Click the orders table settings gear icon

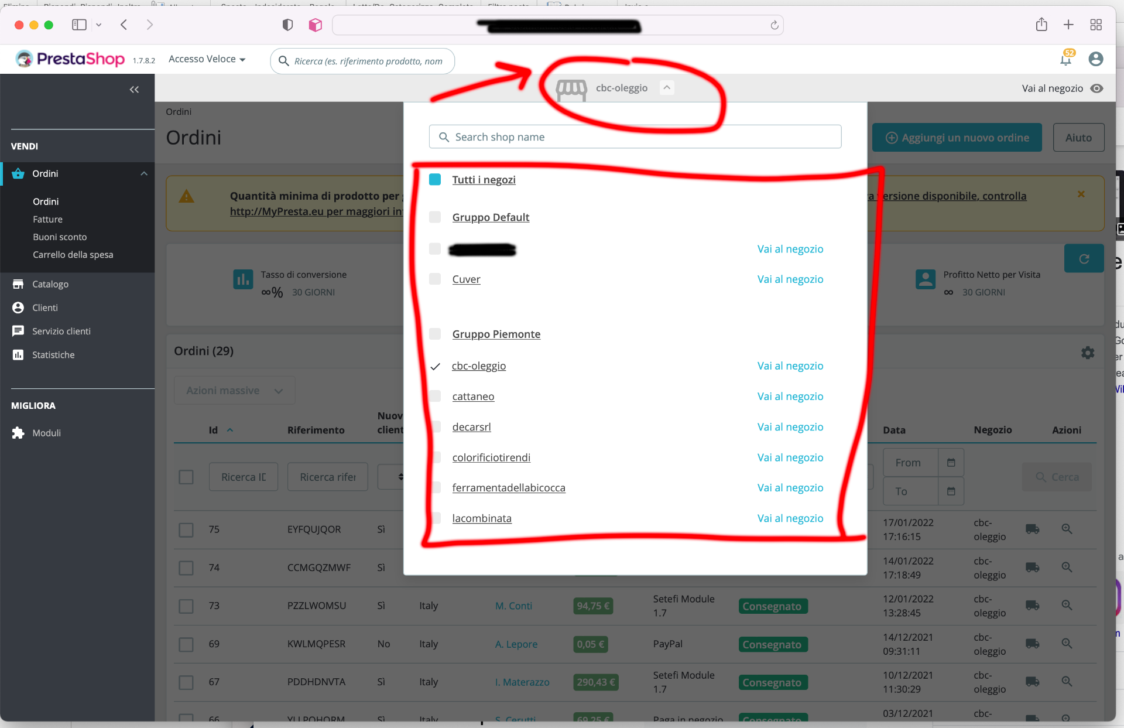[1087, 353]
